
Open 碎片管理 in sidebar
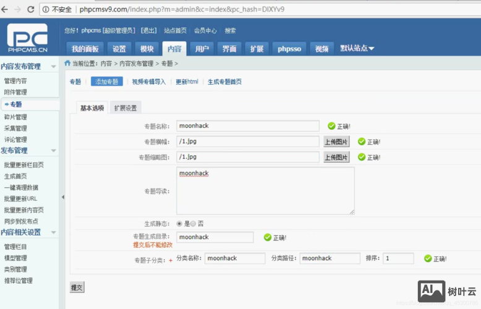point(15,117)
